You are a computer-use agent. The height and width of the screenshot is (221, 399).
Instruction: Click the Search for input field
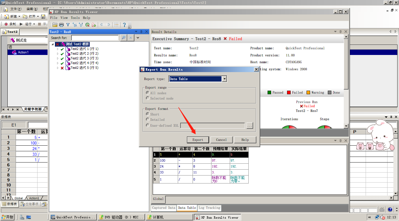tap(95, 38)
